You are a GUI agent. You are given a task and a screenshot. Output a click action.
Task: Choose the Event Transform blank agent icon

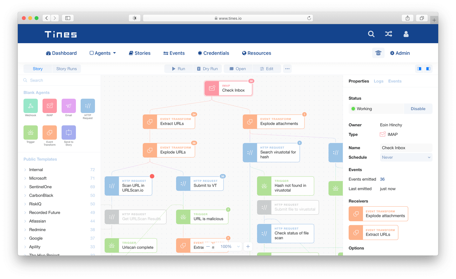point(50,132)
